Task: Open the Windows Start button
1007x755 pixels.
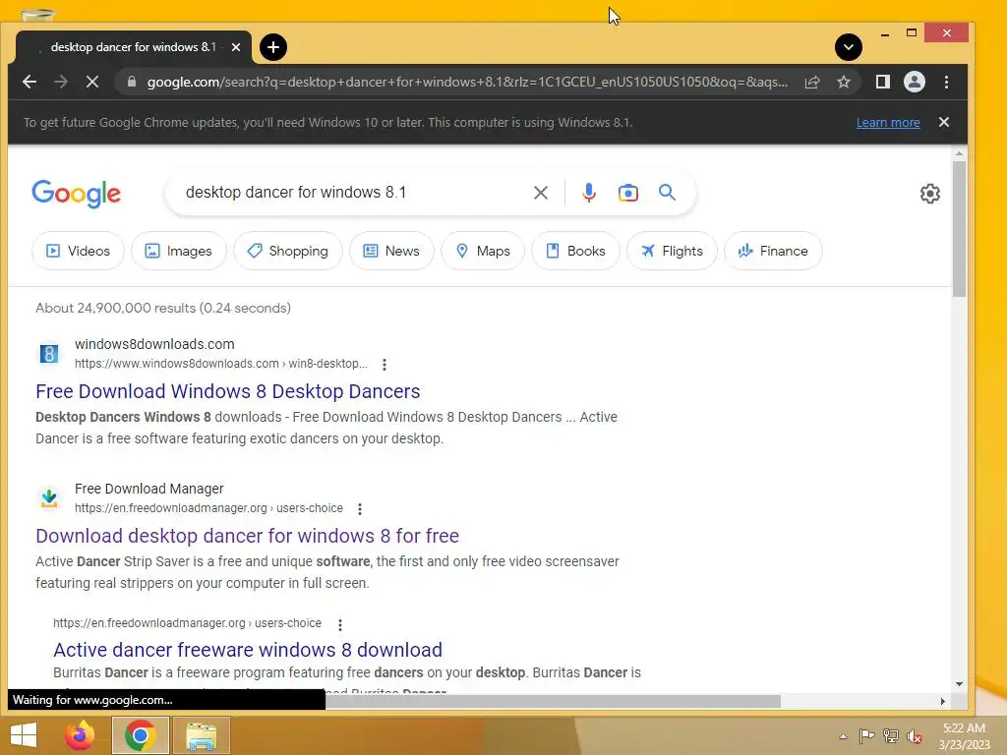Action: click(24, 735)
